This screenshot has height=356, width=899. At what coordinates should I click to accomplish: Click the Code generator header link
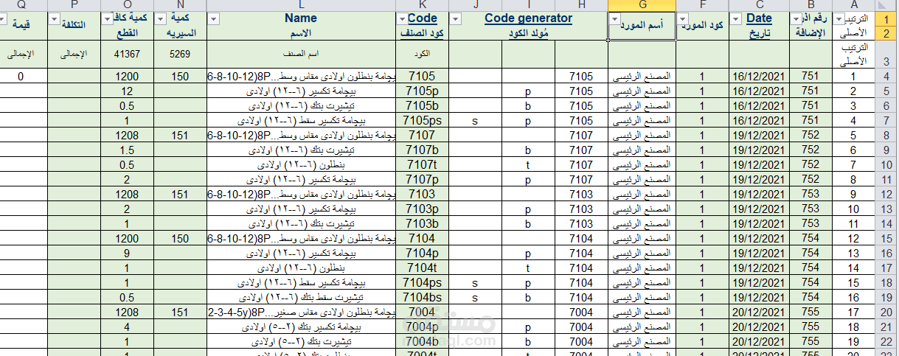[x=528, y=18]
